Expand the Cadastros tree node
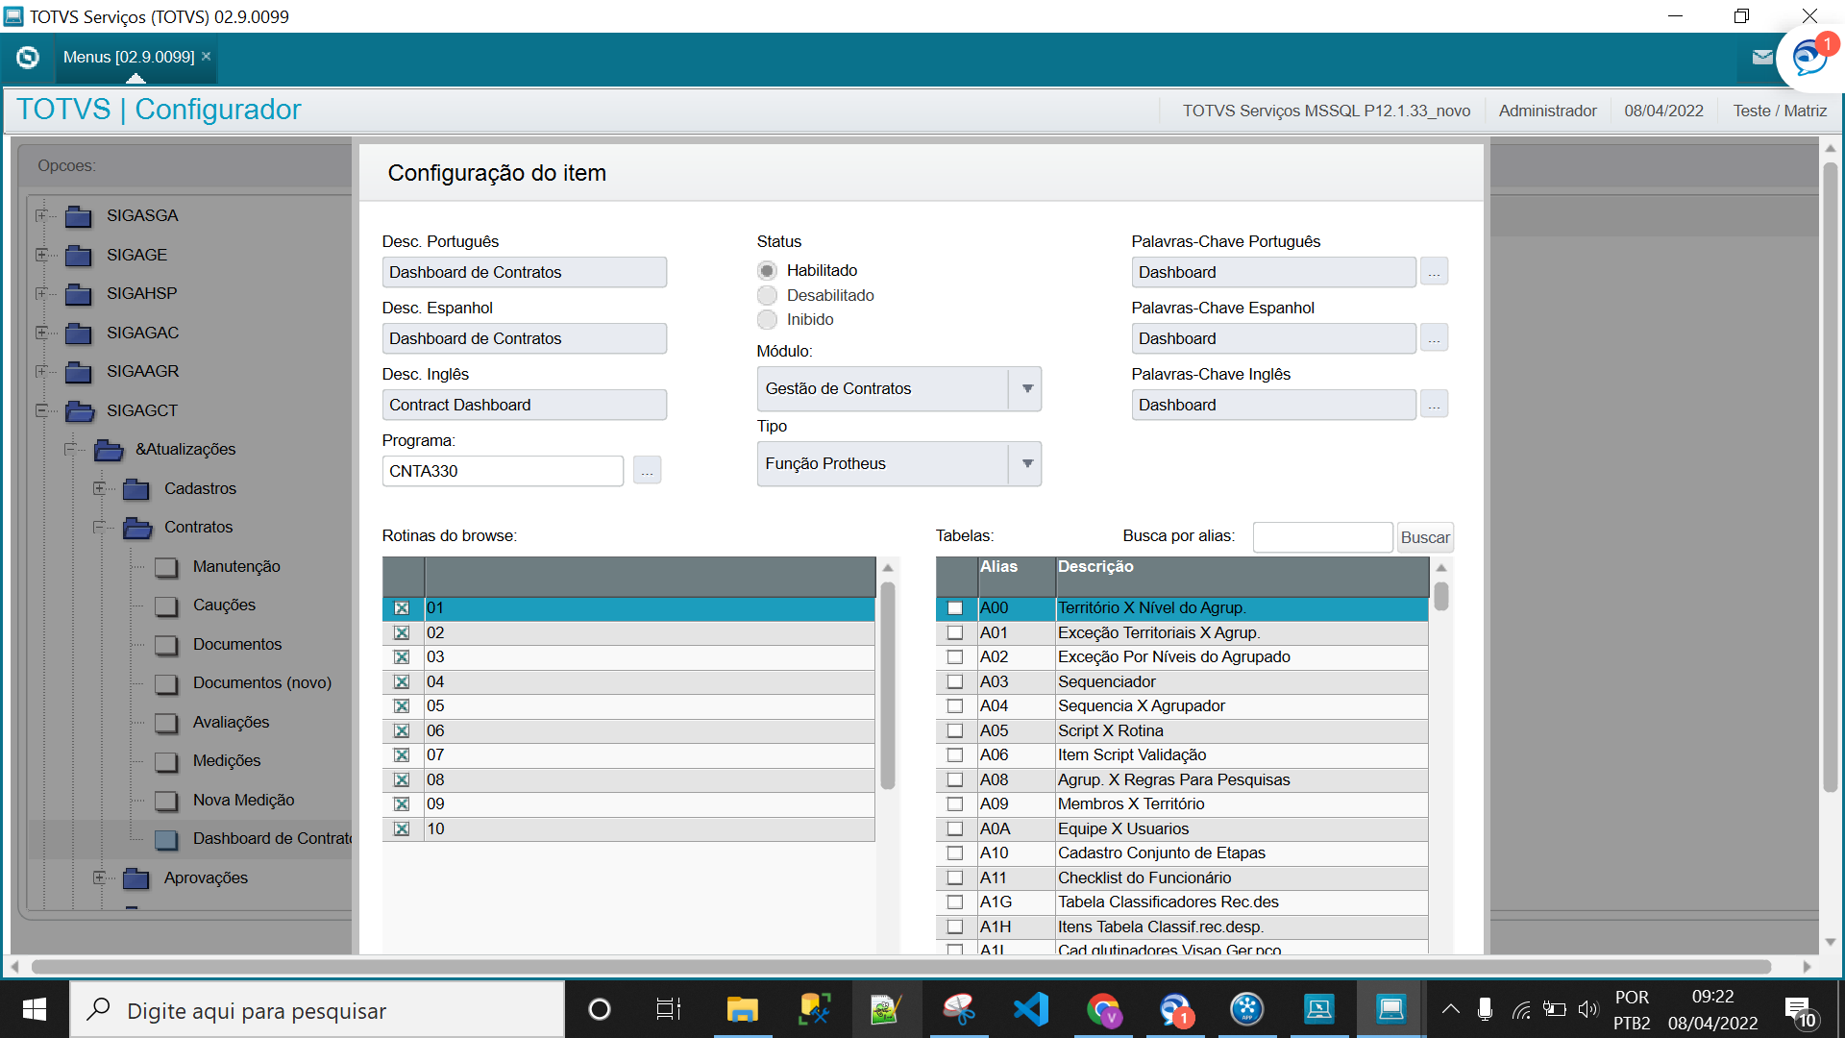 [x=98, y=488]
